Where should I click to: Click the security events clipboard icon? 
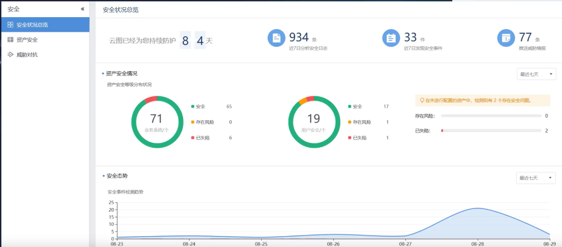(x=391, y=38)
